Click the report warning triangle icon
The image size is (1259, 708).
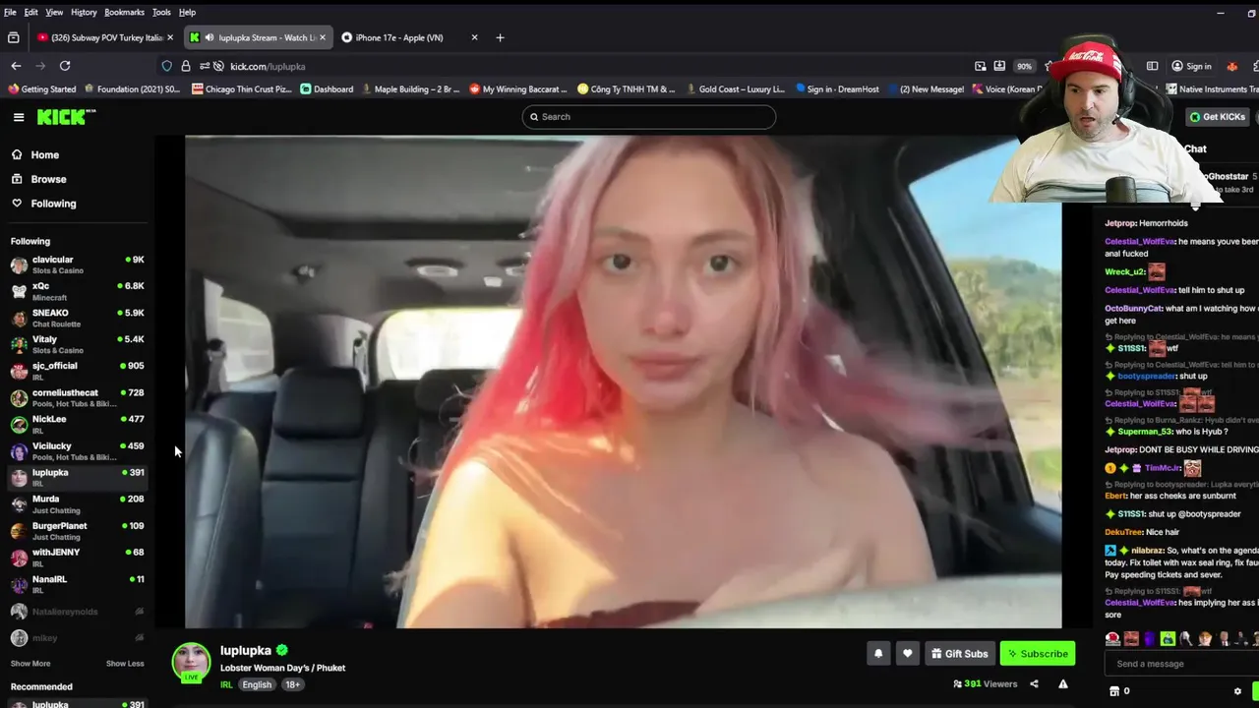coord(1063,683)
